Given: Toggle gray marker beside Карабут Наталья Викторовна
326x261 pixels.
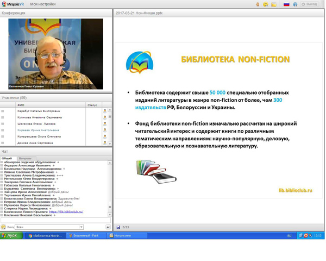Looking at the screenshot, I should coord(3,111).
